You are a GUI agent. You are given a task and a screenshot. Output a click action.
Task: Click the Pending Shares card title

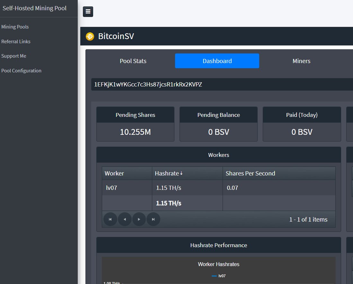pyautogui.click(x=135, y=115)
